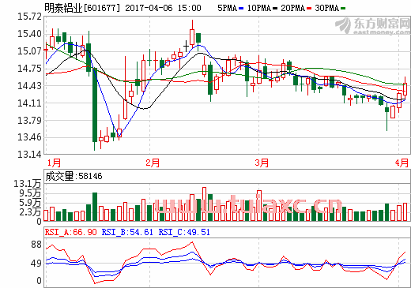The image size is (411, 288).
Task: Click the RSI_B:54.61 indicator label
Action: (127, 232)
